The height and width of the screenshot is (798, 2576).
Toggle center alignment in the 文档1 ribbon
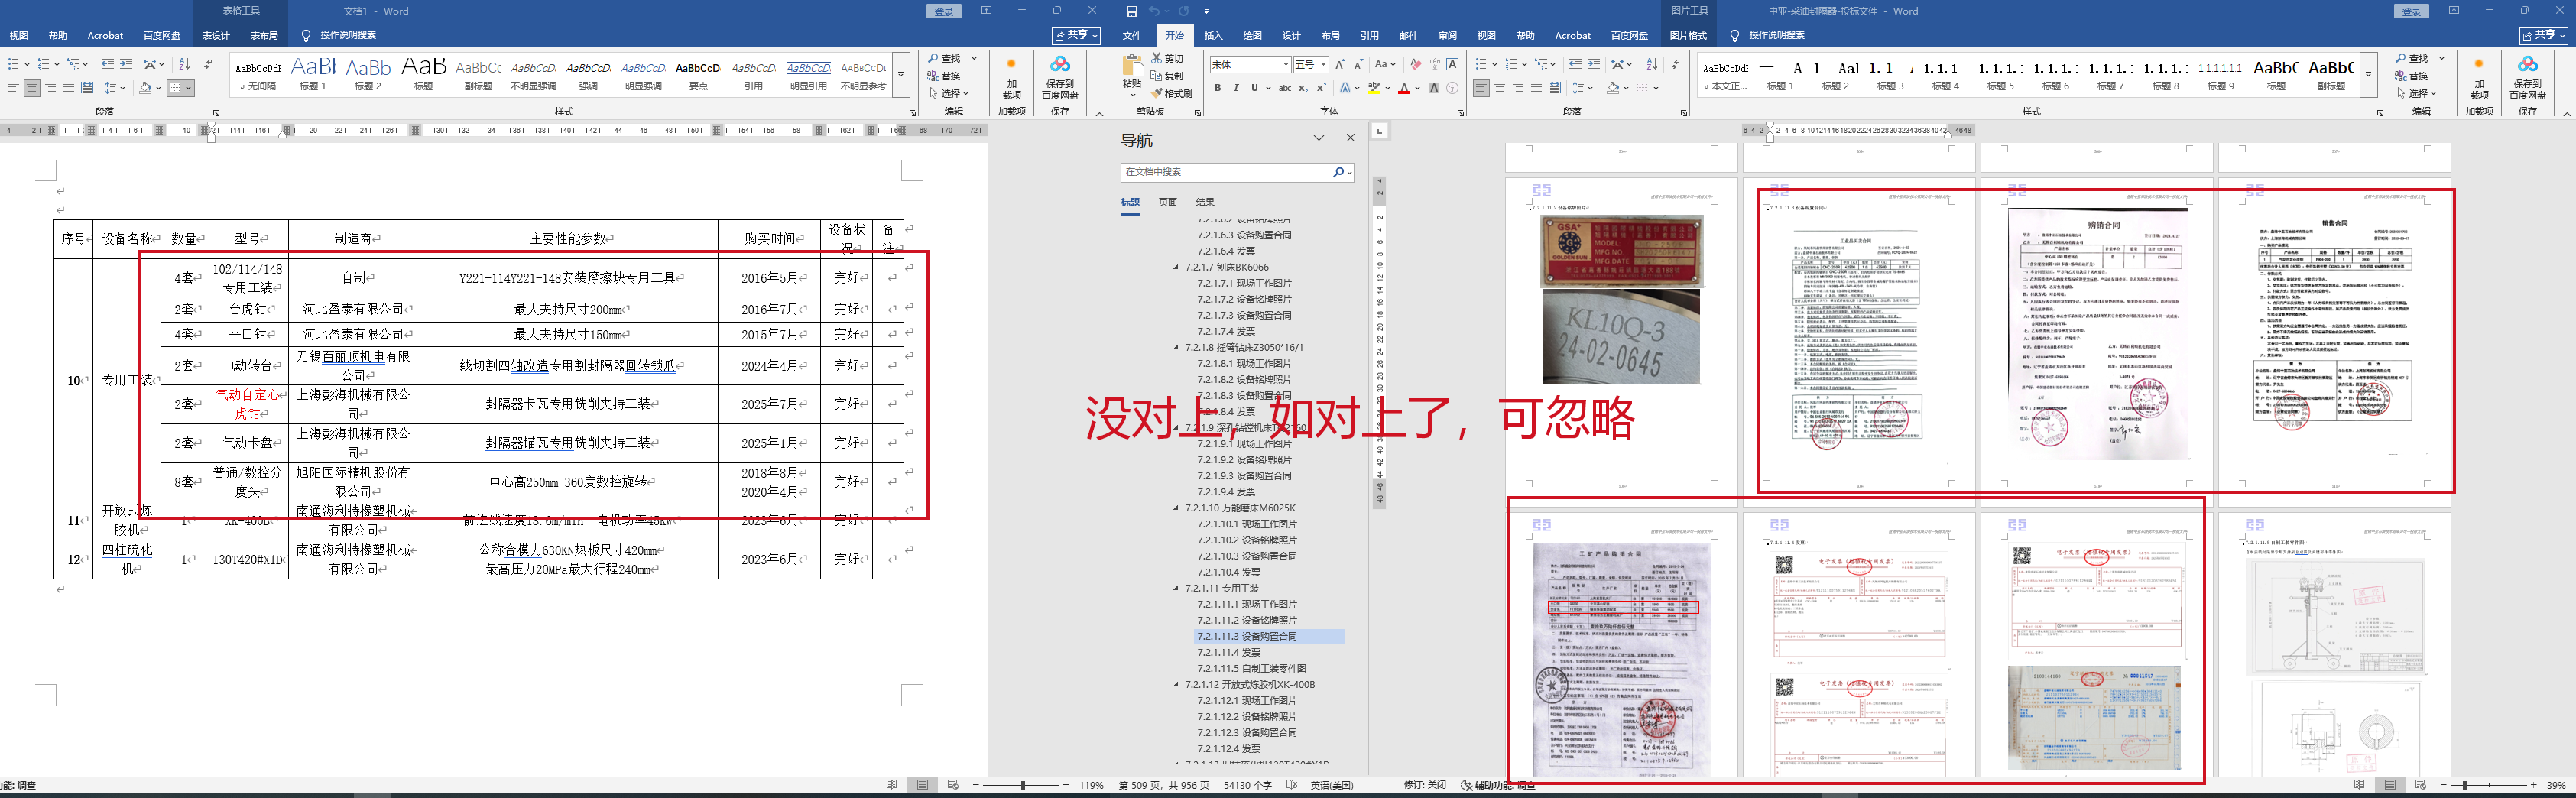click(x=32, y=88)
